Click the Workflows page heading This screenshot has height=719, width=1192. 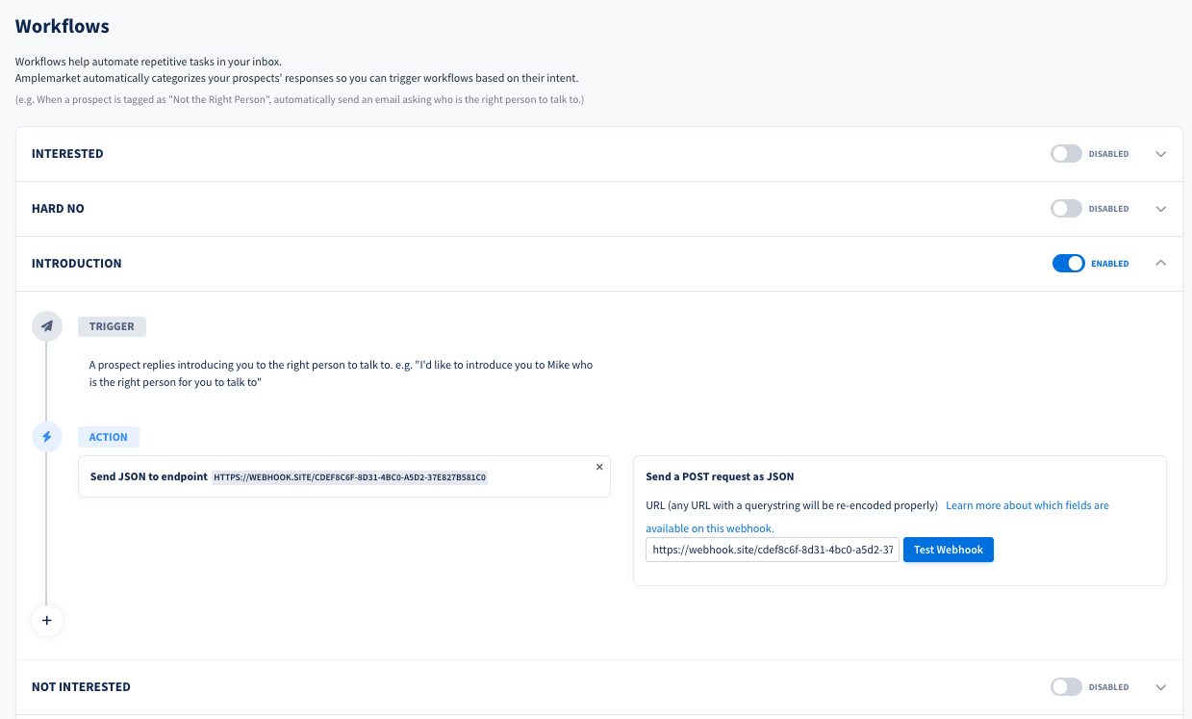point(63,26)
